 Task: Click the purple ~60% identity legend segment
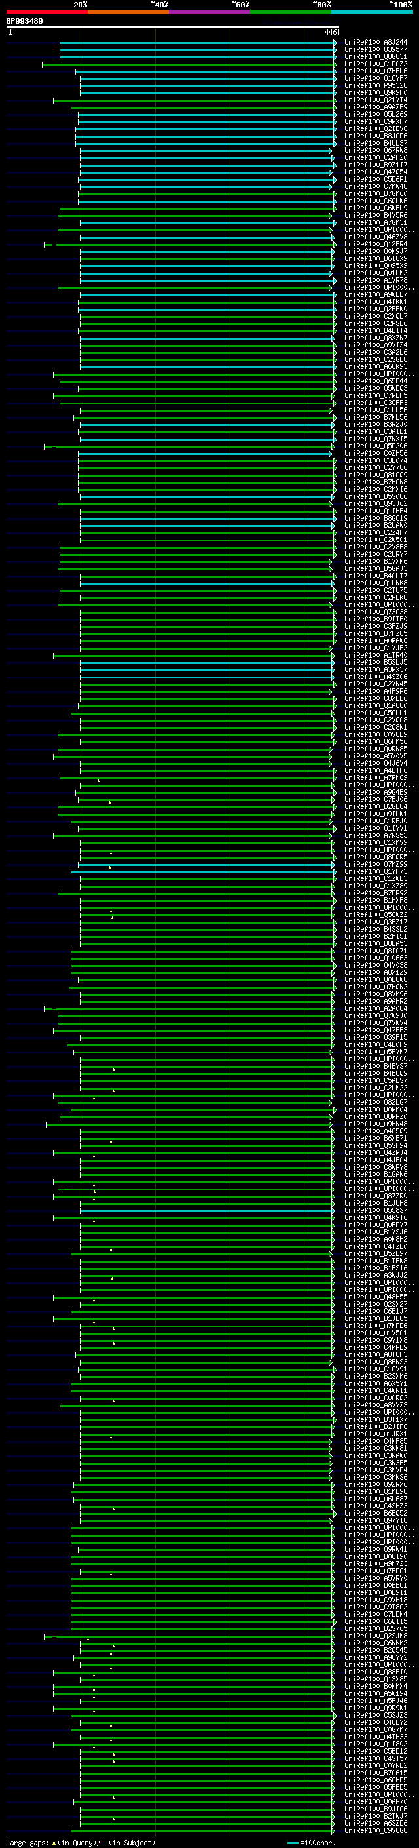pos(209,12)
